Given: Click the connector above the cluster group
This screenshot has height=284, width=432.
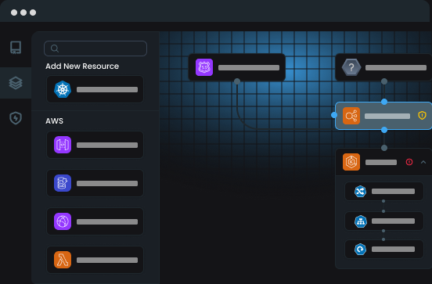Looking at the screenshot, I should click(x=384, y=148).
